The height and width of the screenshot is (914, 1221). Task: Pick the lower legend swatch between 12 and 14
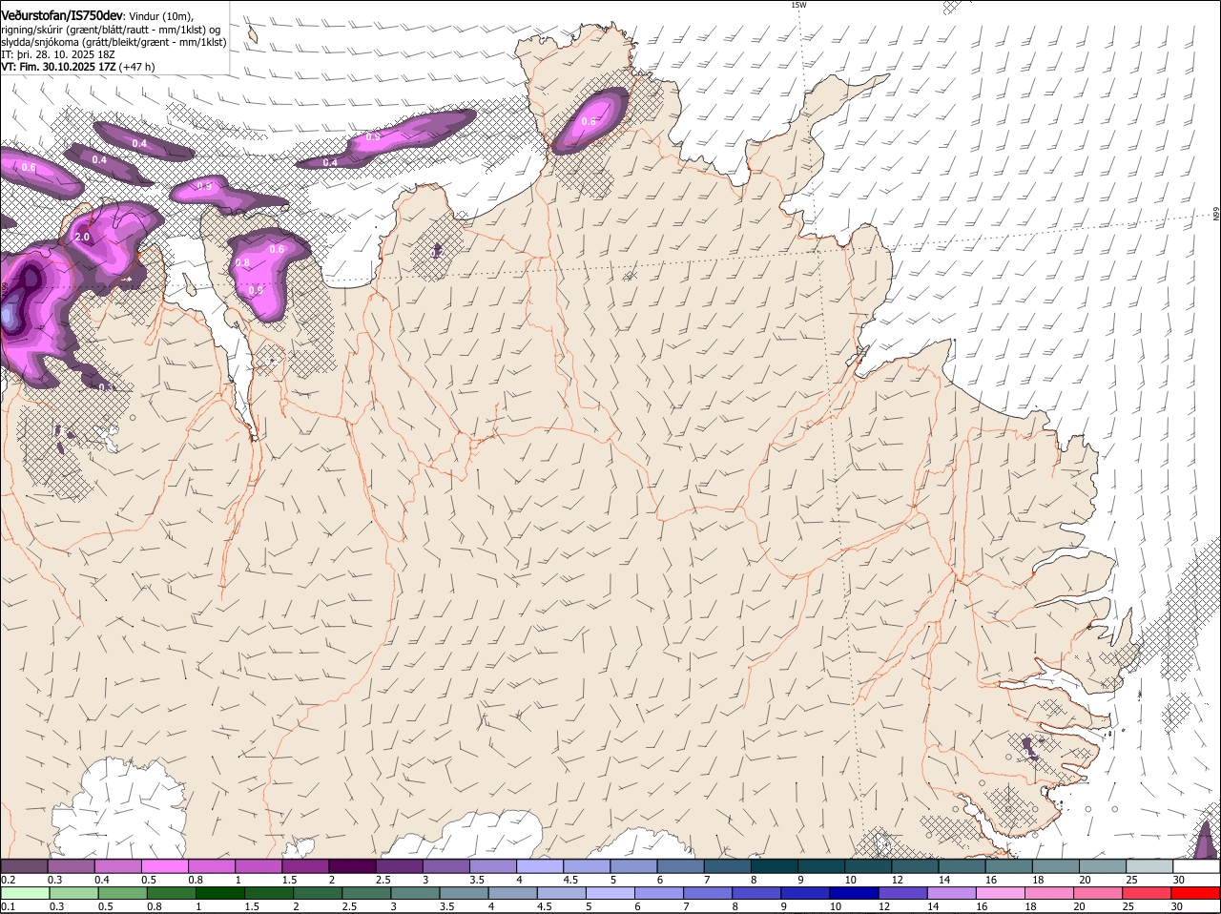click(902, 893)
